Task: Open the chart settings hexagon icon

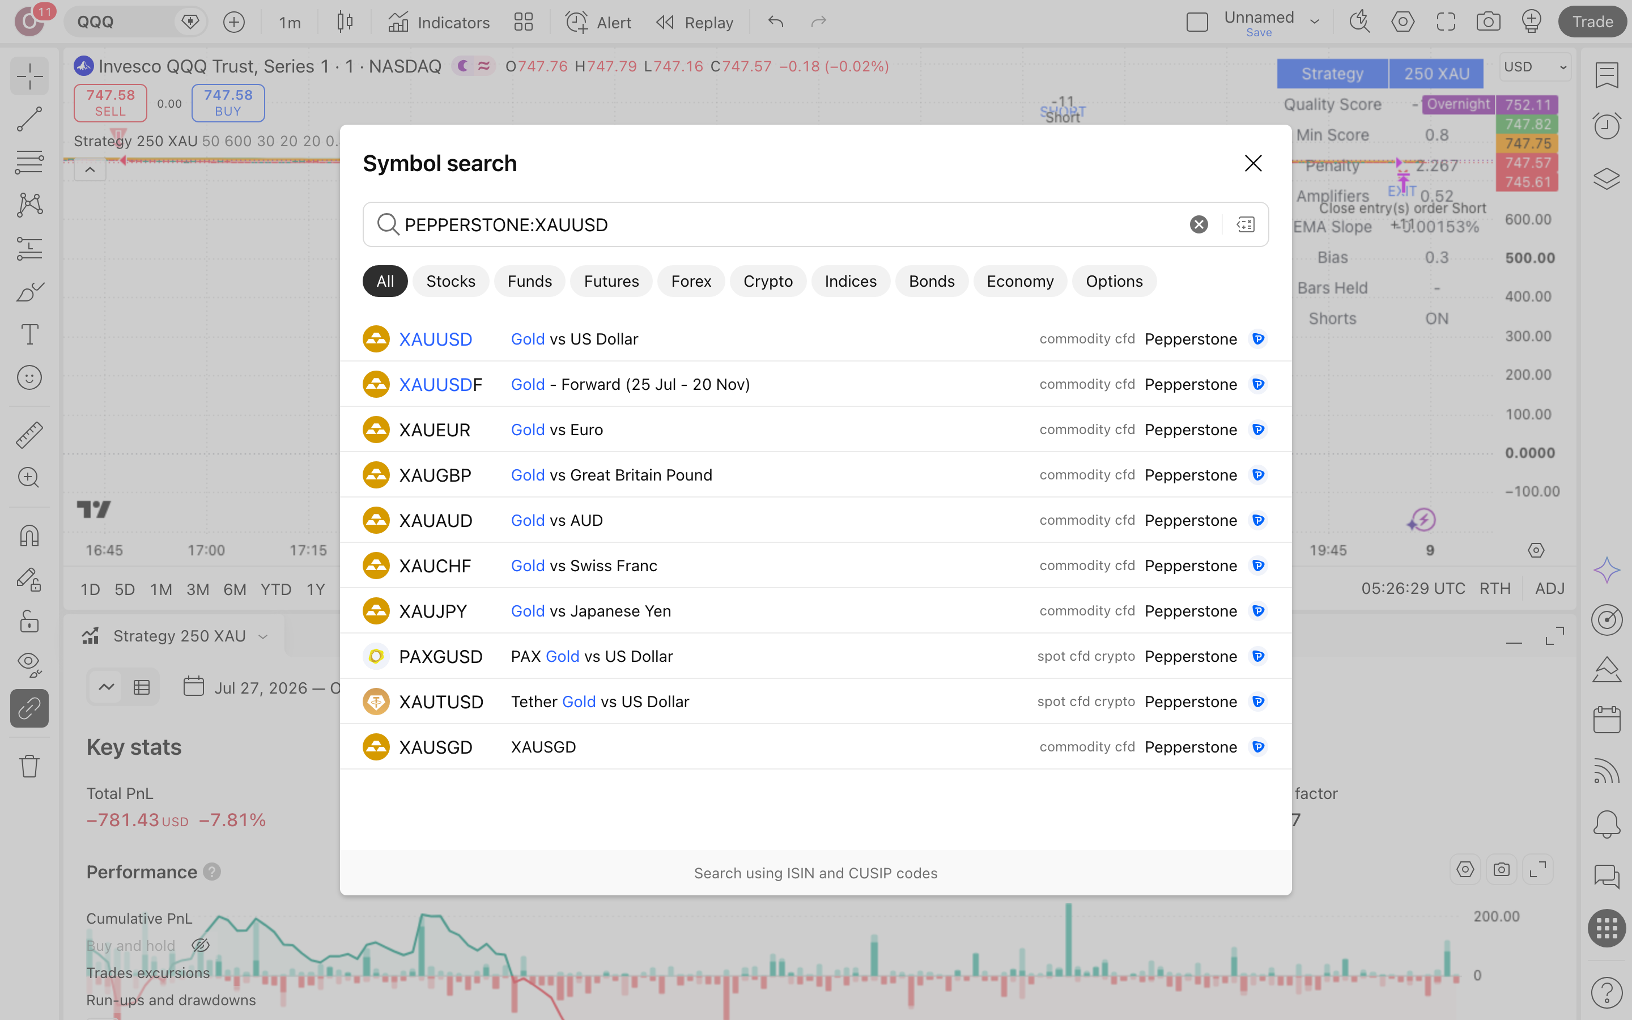Action: [1402, 22]
